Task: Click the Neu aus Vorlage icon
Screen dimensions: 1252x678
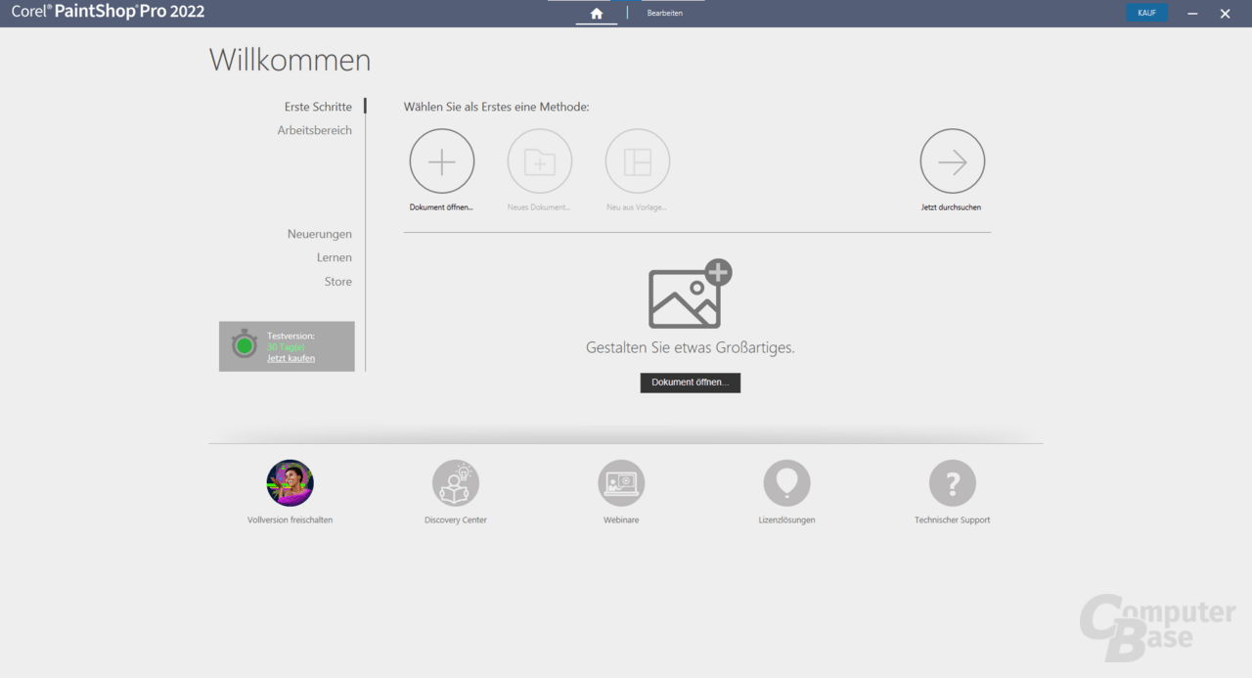Action: point(637,159)
